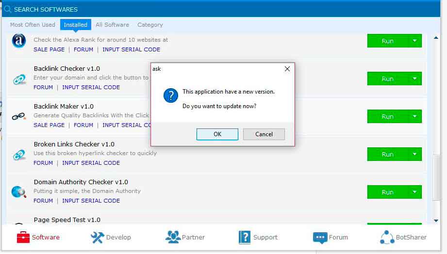Click the Backlink Maker chain icon
The image size is (447, 254).
click(x=18, y=117)
